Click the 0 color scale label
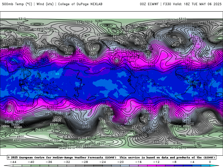 click(210, 162)
